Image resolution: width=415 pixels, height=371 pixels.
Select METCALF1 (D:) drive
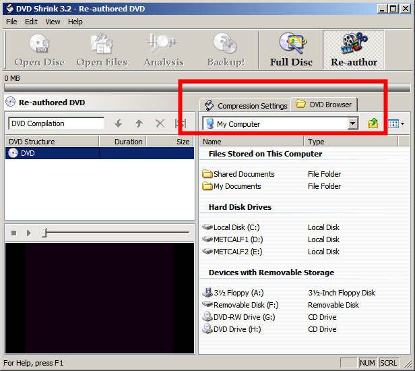232,239
